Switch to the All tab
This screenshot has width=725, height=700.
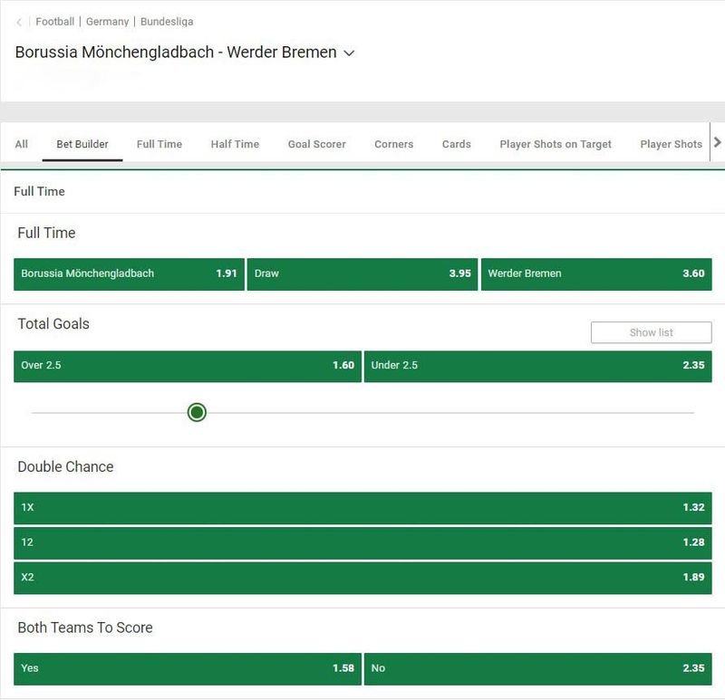click(x=21, y=144)
